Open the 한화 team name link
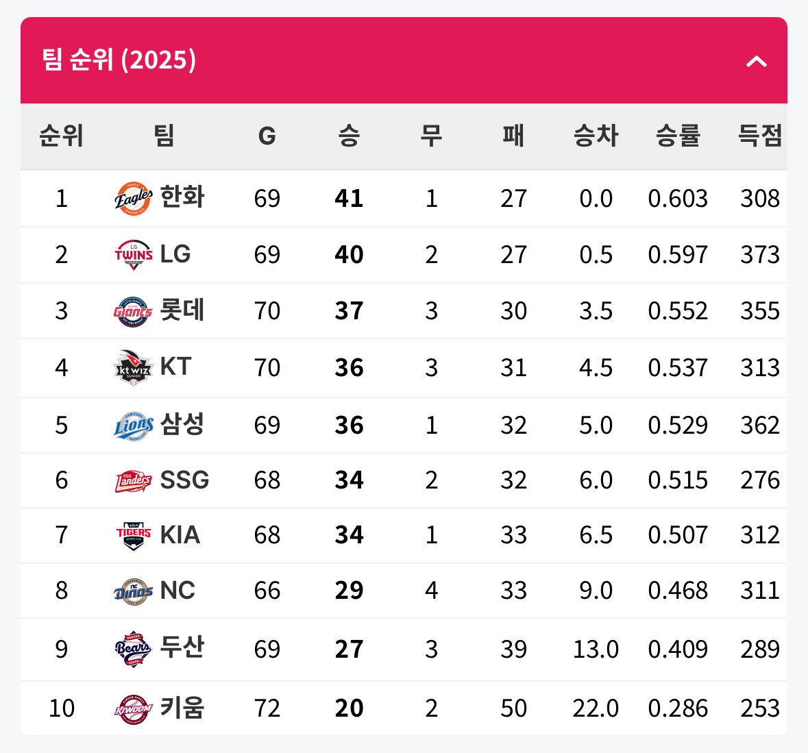Screen dimensions: 808x753 pos(182,197)
